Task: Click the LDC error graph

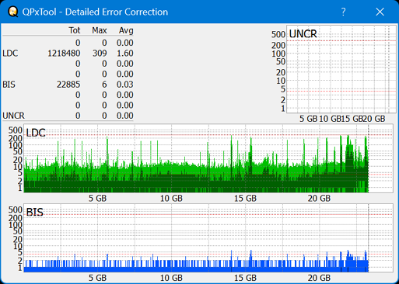Action: point(208,158)
